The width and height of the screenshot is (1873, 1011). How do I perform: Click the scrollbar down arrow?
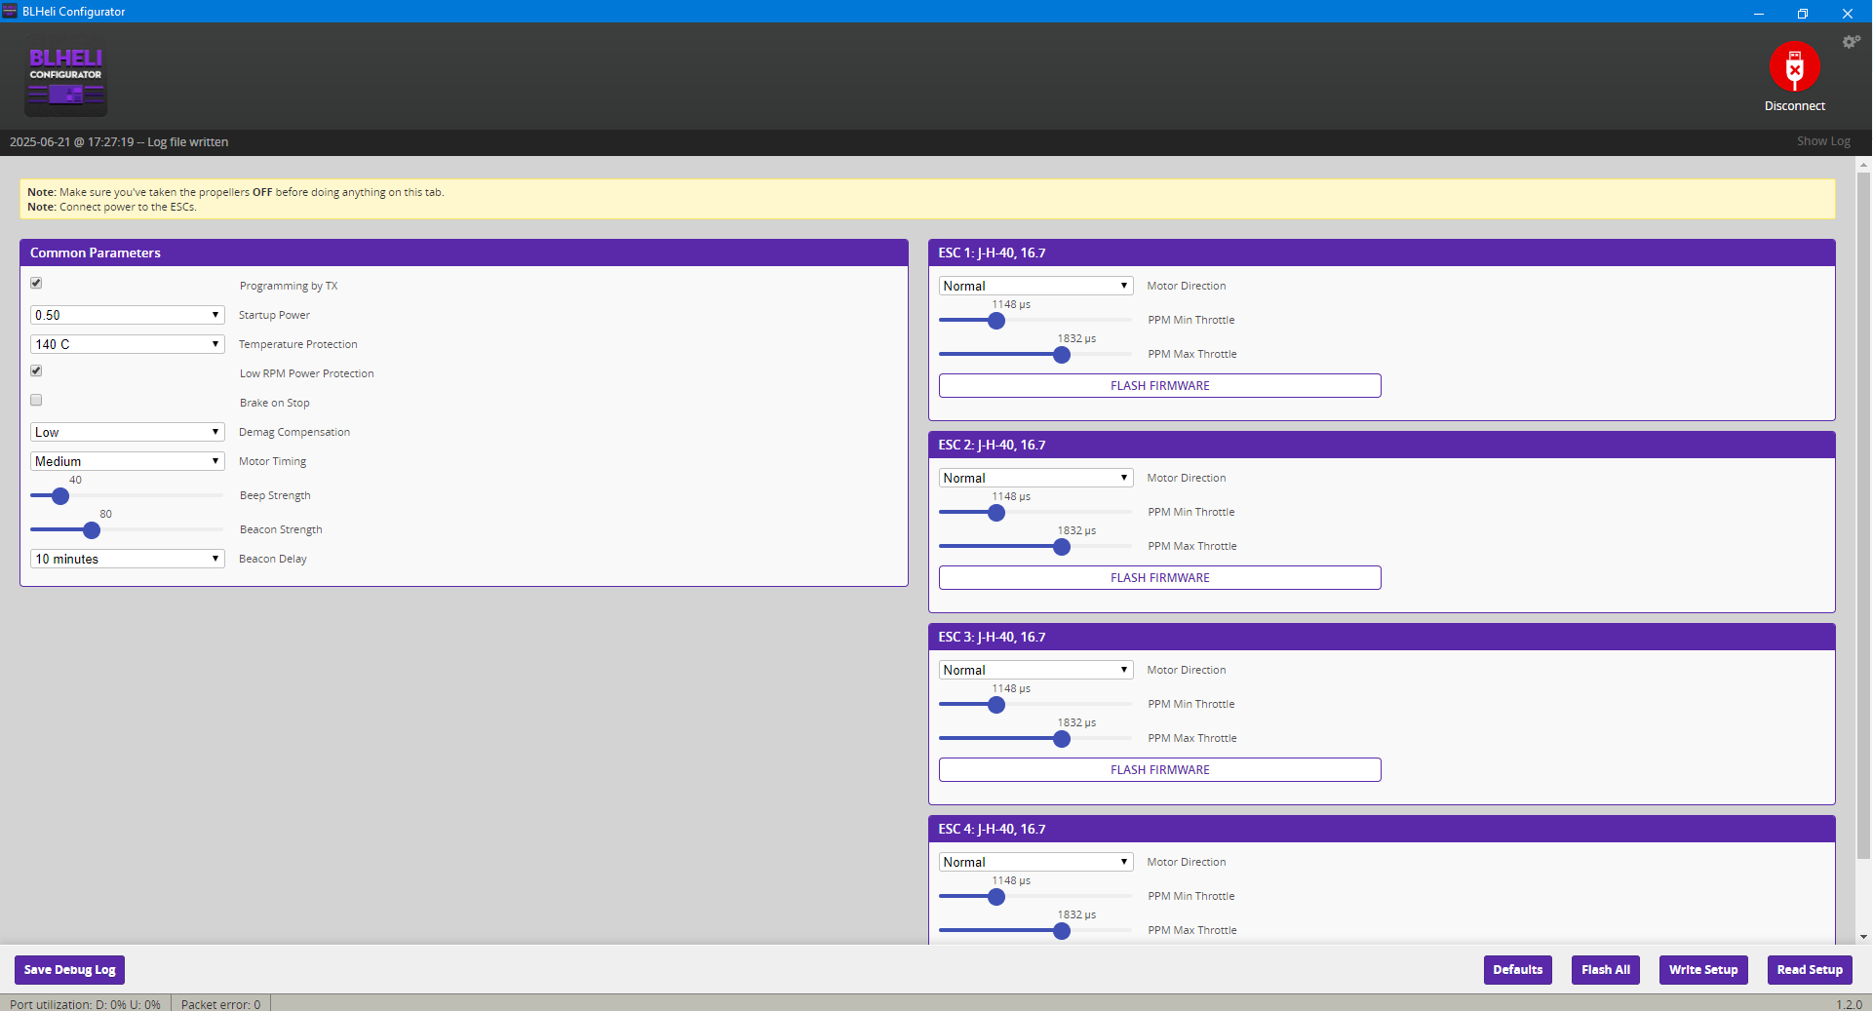click(x=1863, y=937)
